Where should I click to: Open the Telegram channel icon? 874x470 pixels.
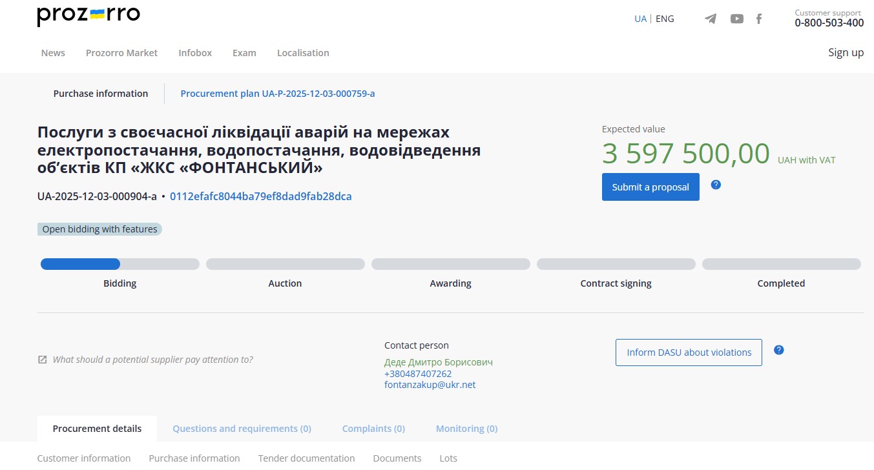point(711,19)
